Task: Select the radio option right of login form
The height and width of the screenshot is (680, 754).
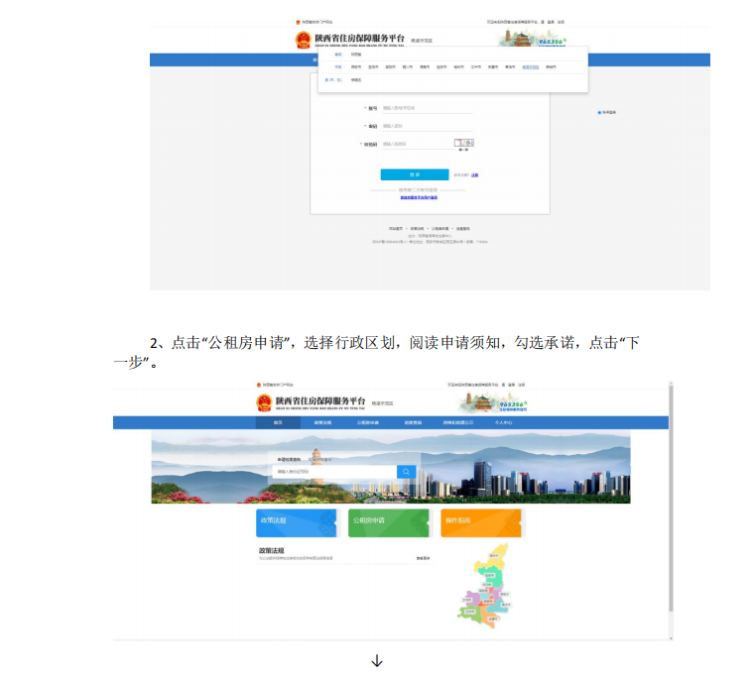Action: [x=599, y=112]
